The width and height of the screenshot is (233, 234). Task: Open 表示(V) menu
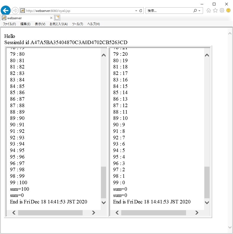(40, 24)
